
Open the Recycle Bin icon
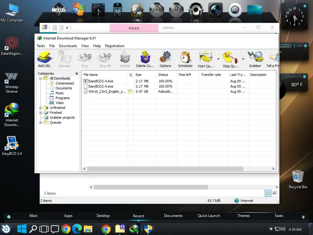point(298,179)
